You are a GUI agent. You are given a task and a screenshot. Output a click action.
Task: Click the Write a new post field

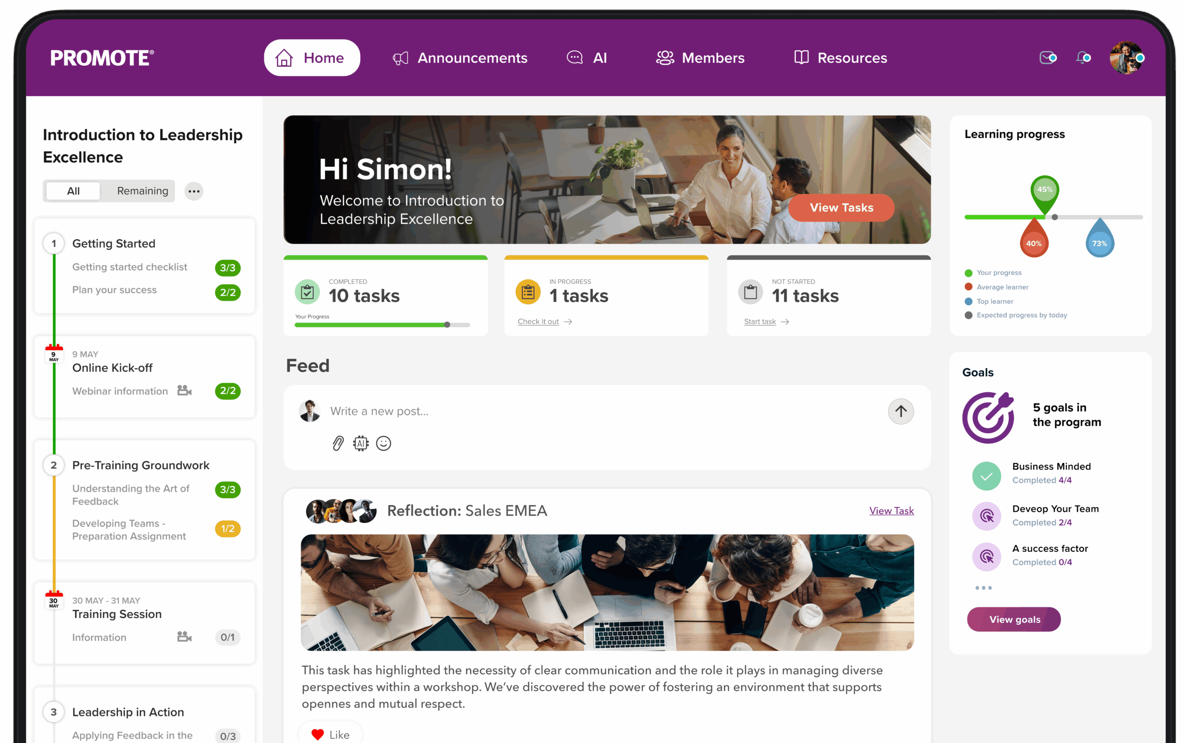tap(605, 411)
